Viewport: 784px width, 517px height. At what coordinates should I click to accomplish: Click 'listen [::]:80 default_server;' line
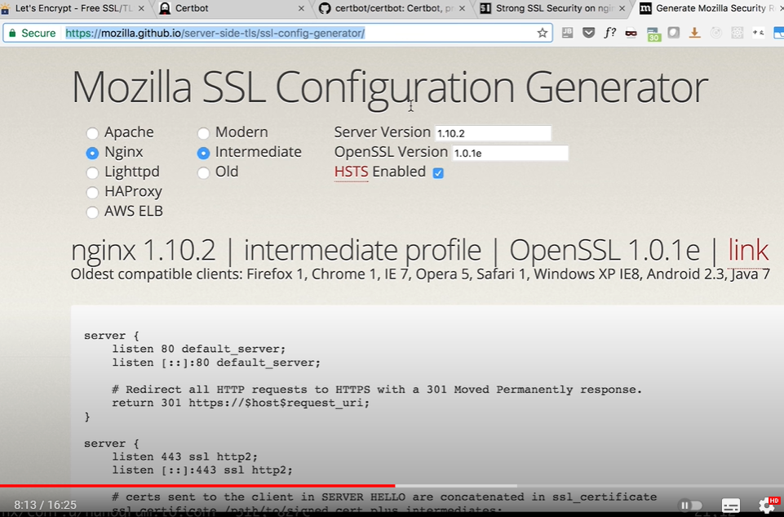click(x=216, y=363)
